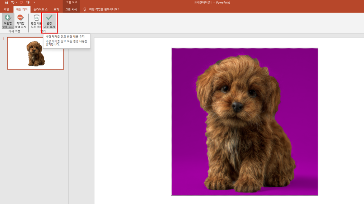
Task: Switch to the 슬라이드 쇼 tab
Action: (41, 9)
